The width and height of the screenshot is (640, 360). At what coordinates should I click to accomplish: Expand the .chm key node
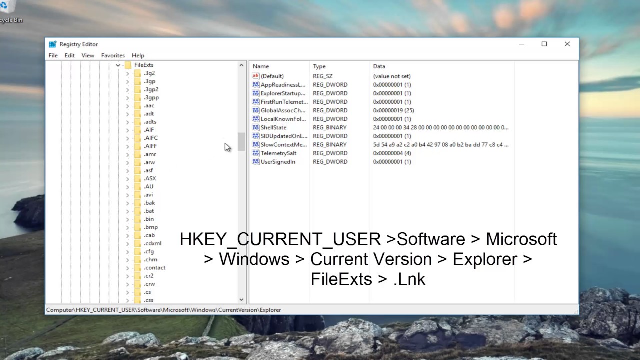tap(127, 260)
